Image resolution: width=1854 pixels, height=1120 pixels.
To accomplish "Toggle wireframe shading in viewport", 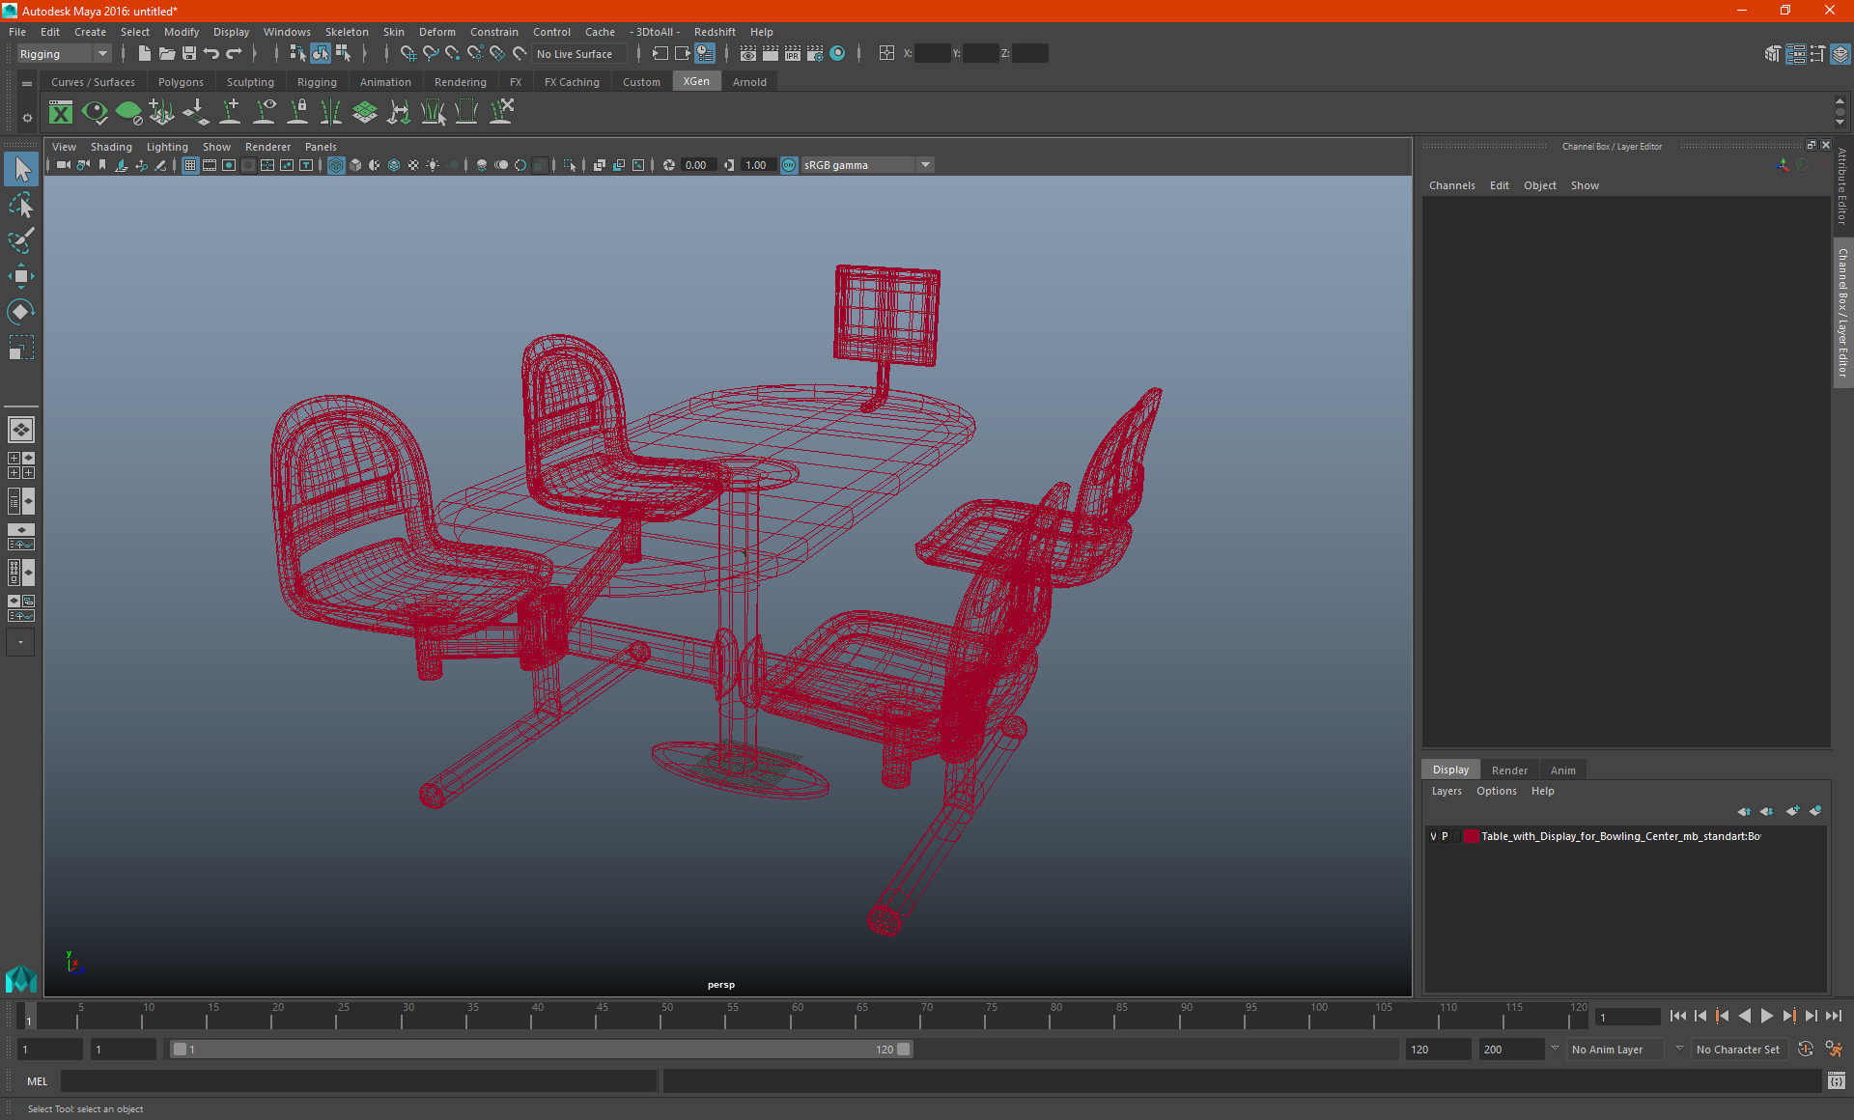I will 336,165.
